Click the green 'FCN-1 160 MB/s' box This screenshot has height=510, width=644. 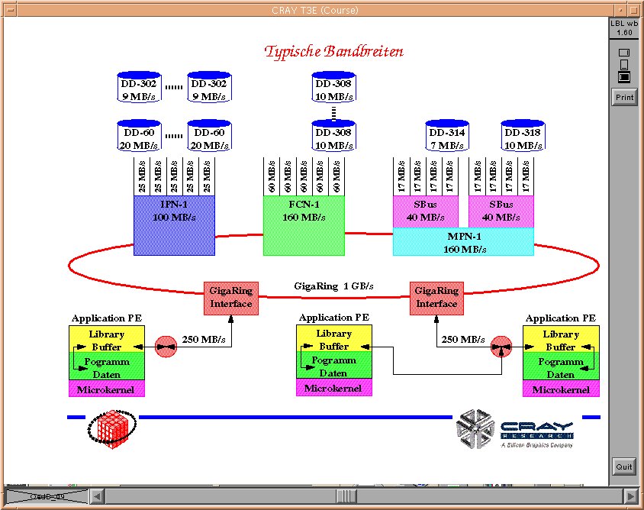tap(304, 225)
